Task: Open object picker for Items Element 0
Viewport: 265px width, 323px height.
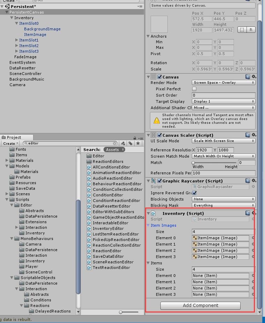Action: (253, 276)
